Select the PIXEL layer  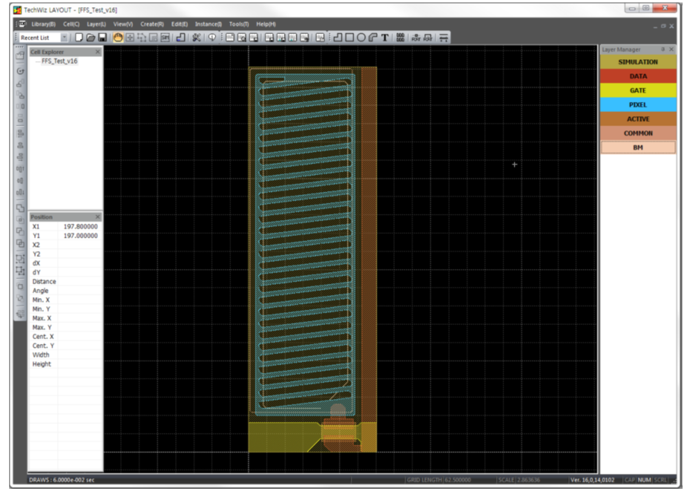pos(638,105)
